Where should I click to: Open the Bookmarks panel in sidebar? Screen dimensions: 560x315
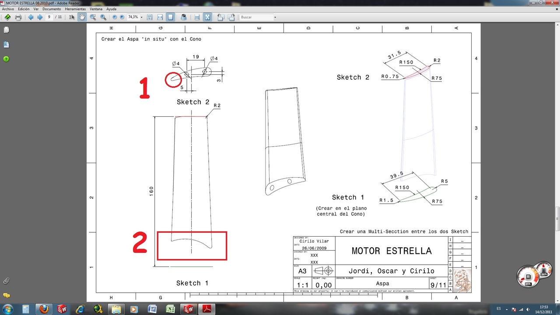[x=6, y=45]
